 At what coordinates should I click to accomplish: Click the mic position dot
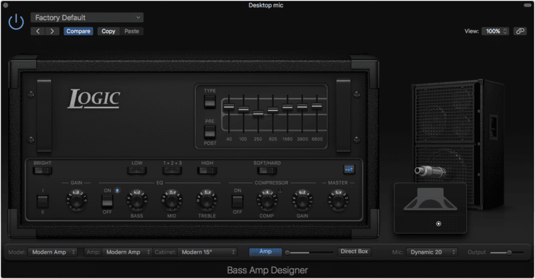point(439,224)
